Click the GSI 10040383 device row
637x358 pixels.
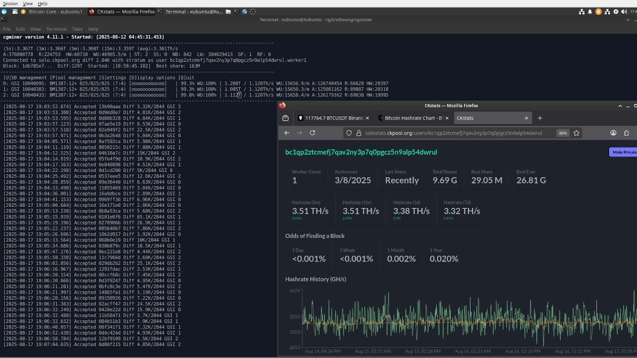point(196,89)
